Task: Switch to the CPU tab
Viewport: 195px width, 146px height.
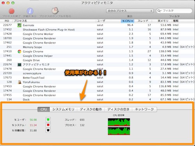Action: [44, 109]
